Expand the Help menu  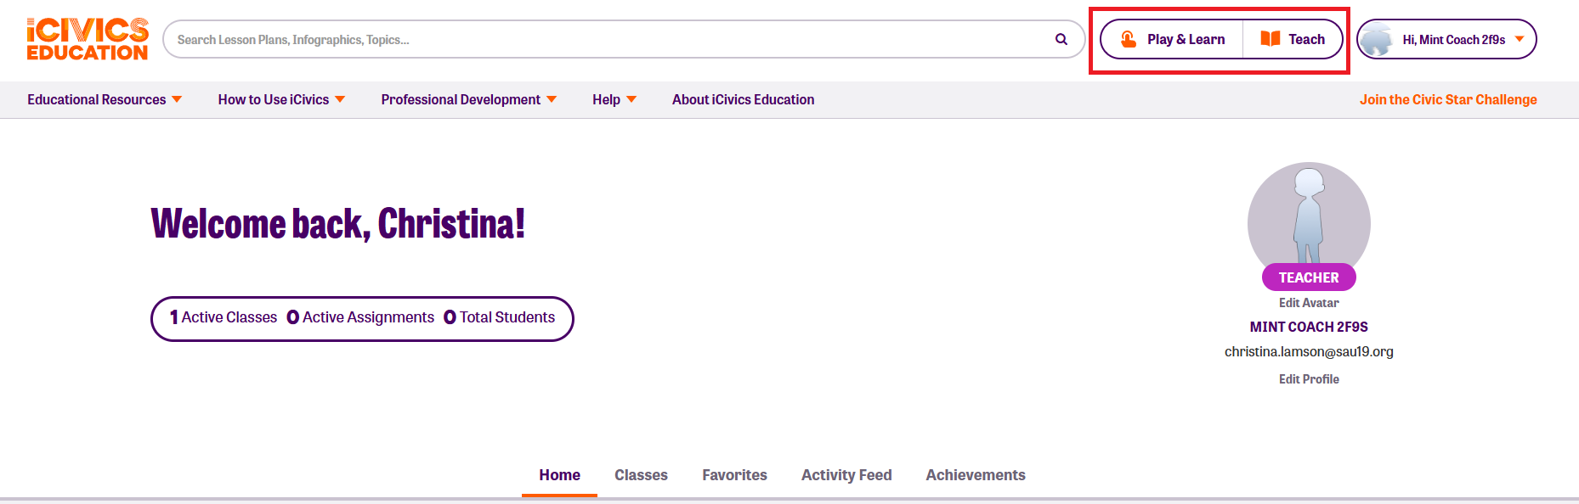pos(614,99)
